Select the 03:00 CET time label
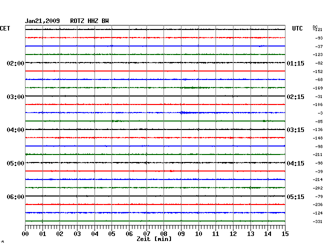325x247 pixels. click(x=15, y=97)
